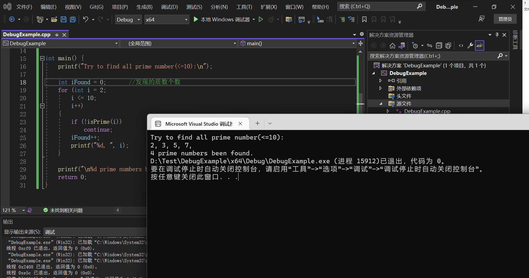Viewport: 529px width, 278px height.
Task: Click the Open File folder icon
Action: coord(54,19)
